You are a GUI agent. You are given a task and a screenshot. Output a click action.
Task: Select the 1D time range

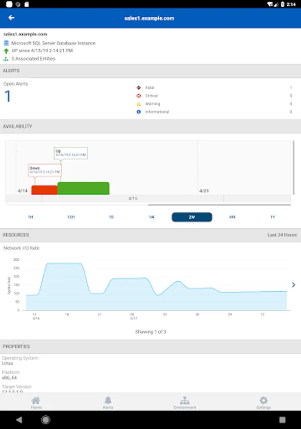pos(111,217)
